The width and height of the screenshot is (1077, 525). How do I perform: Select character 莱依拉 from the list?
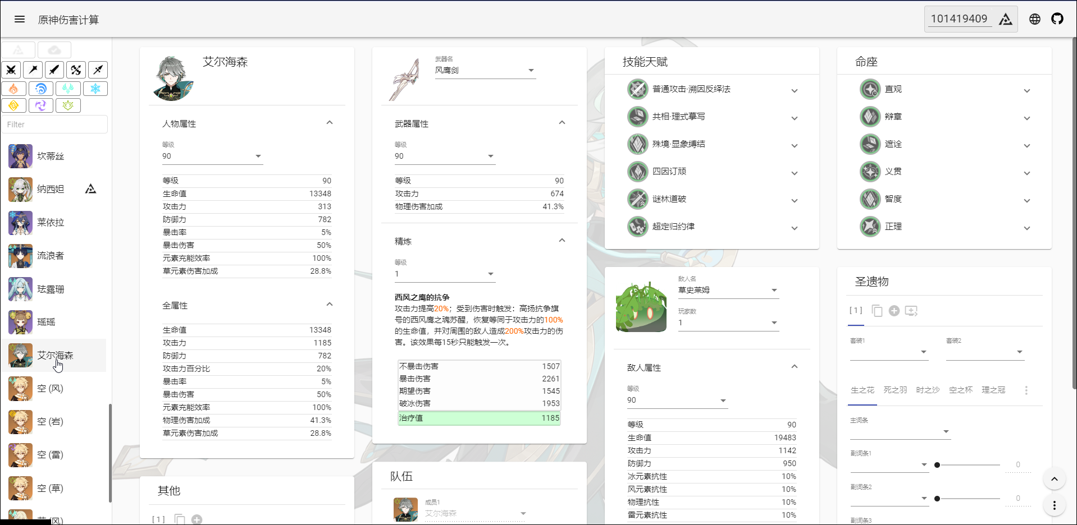[53, 223]
